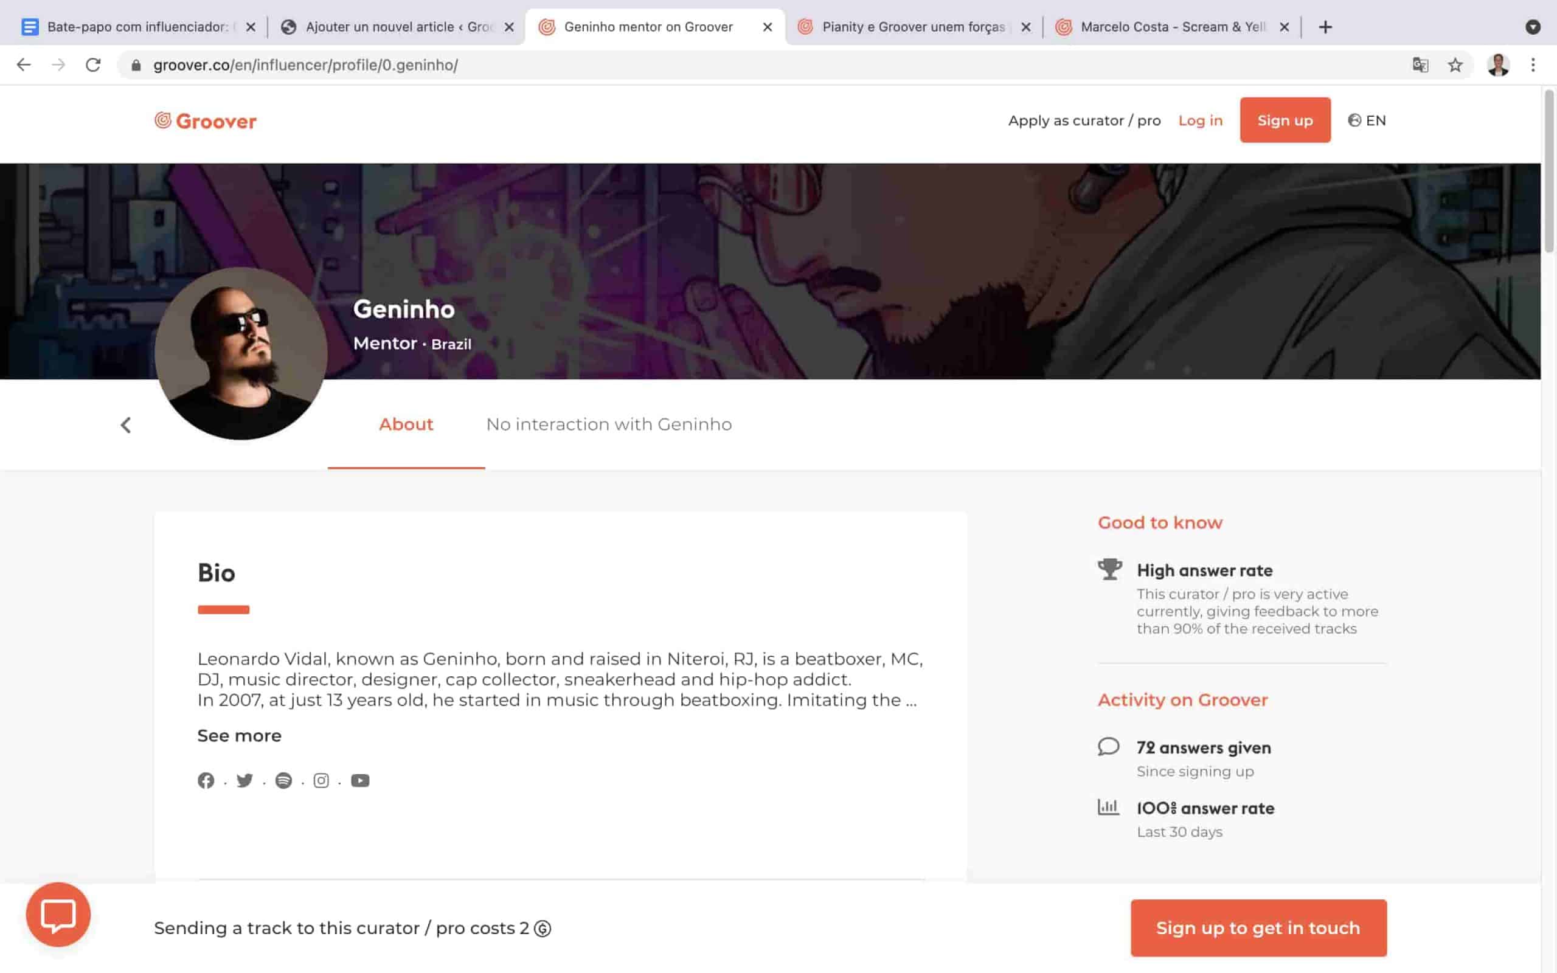Click the Google Translate page icon
Viewport: 1557px width, 973px height.
click(1420, 65)
